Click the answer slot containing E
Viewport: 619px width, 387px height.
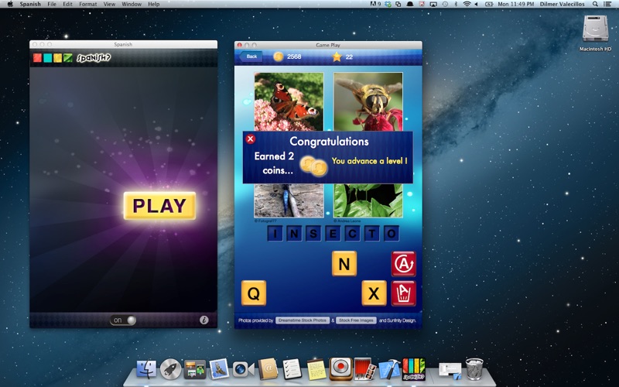coord(333,234)
